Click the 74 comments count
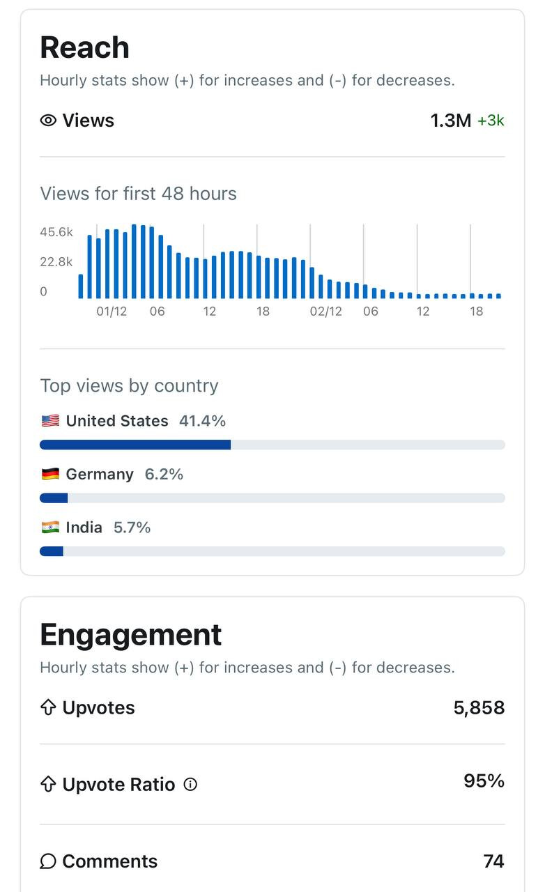This screenshot has height=892, width=545. click(493, 862)
